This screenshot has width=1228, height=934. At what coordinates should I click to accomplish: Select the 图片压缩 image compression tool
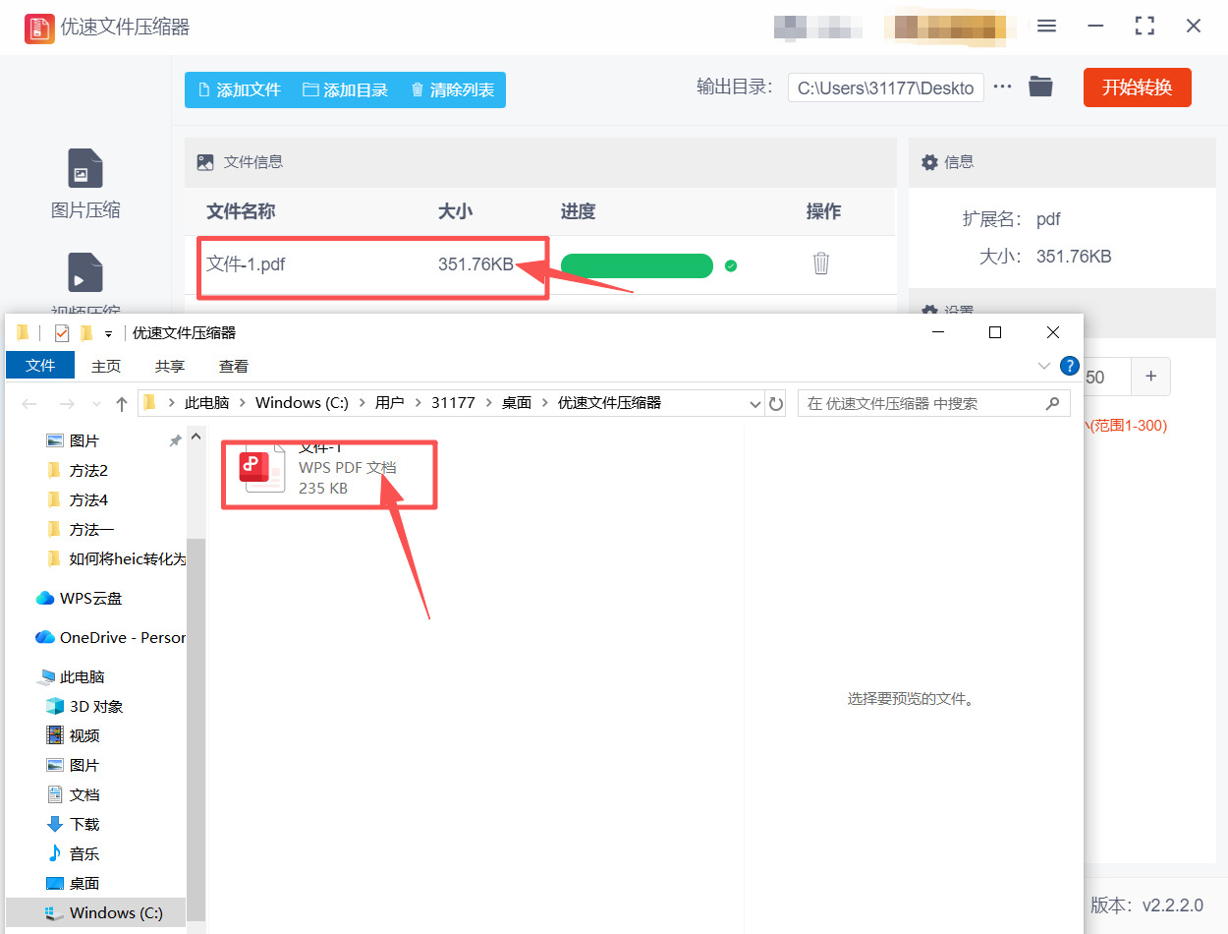84,182
